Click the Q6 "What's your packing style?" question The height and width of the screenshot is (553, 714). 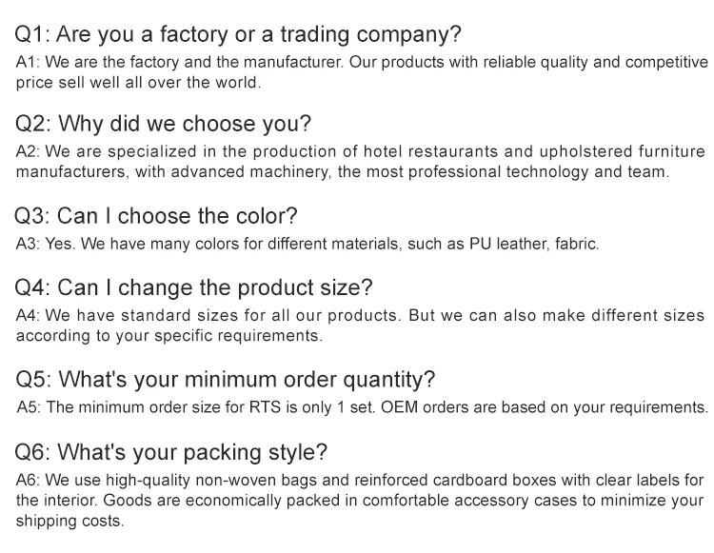pyautogui.click(x=171, y=451)
